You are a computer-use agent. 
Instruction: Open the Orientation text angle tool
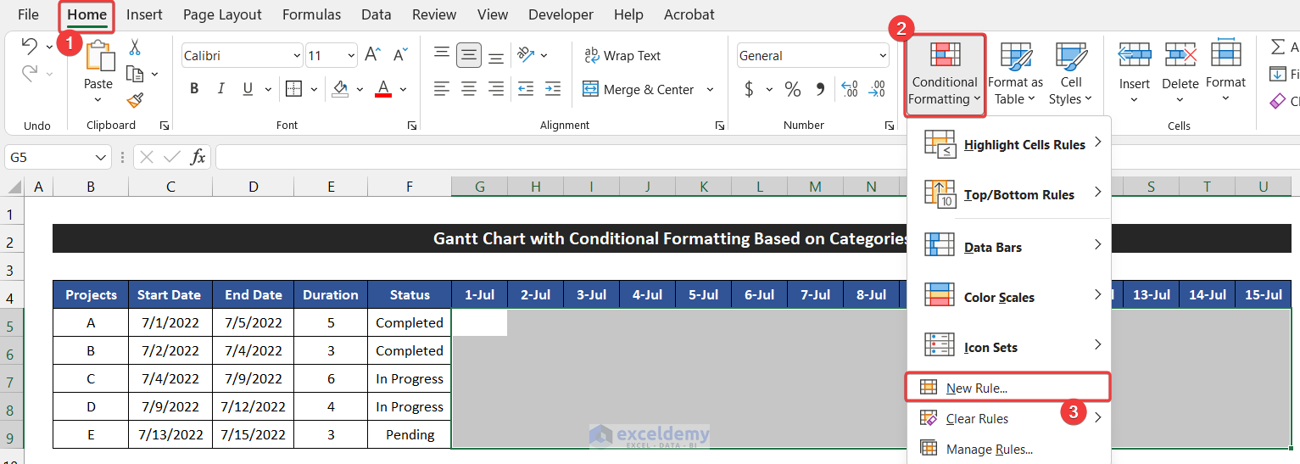tap(527, 55)
